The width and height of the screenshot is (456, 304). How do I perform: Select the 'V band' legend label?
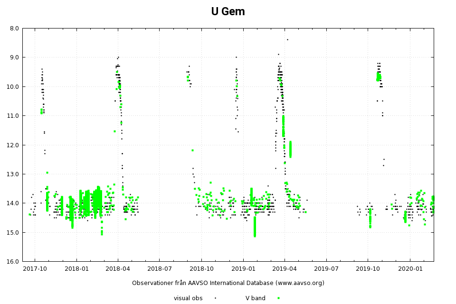(x=255, y=298)
